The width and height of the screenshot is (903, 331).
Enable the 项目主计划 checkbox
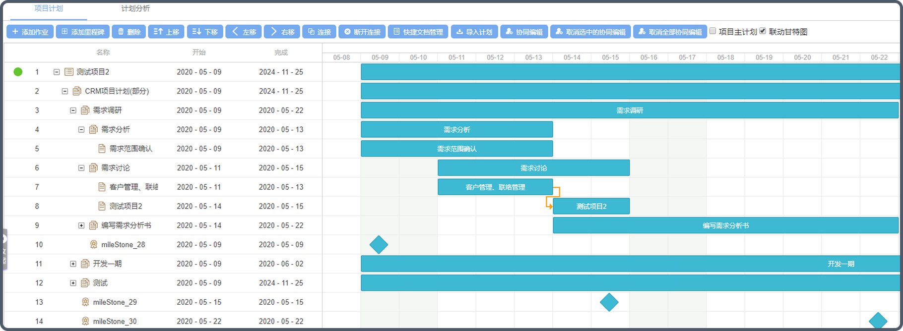(713, 31)
